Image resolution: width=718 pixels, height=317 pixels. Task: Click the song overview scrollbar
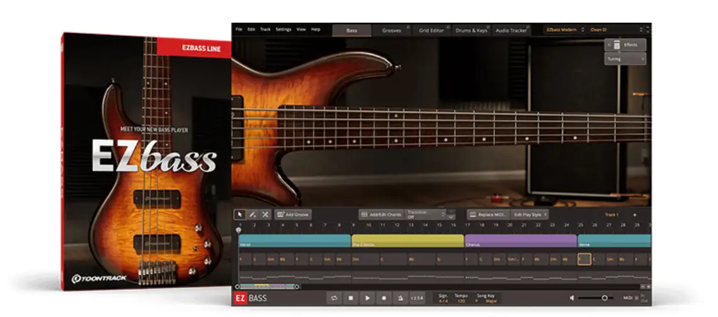(x=267, y=287)
